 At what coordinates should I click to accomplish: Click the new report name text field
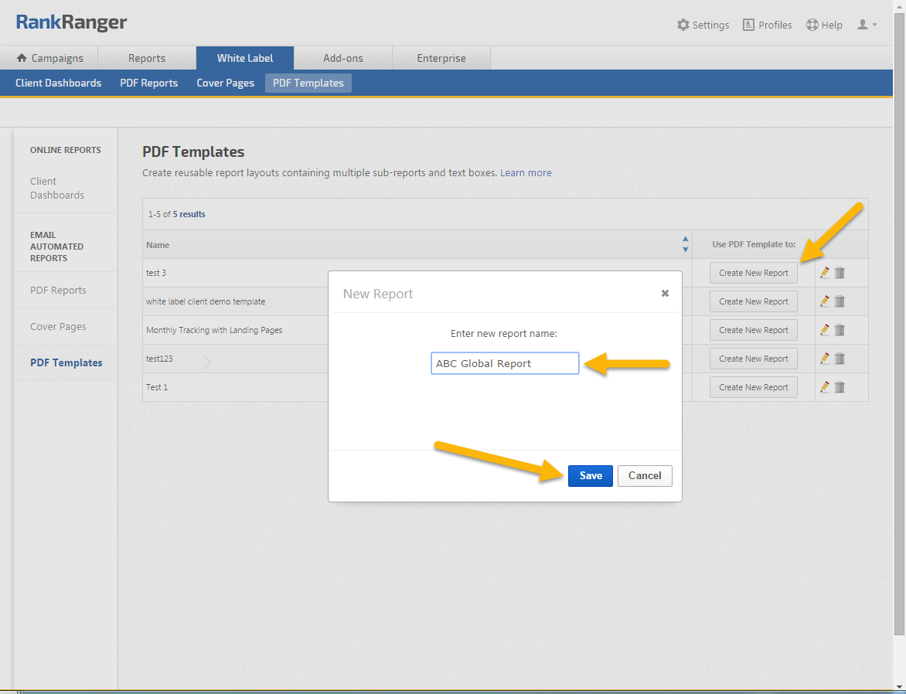pos(505,363)
